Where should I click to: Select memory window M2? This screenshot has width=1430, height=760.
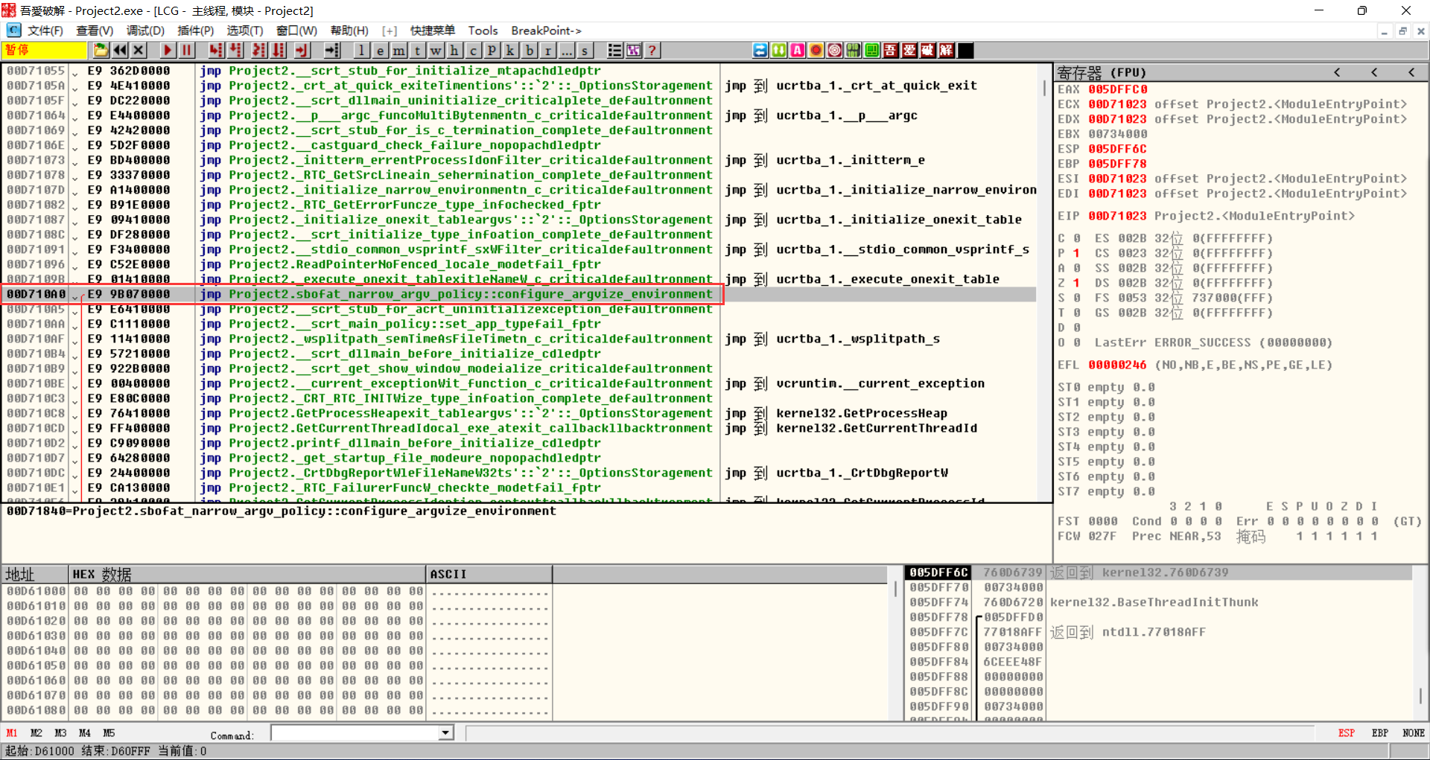[x=36, y=733]
